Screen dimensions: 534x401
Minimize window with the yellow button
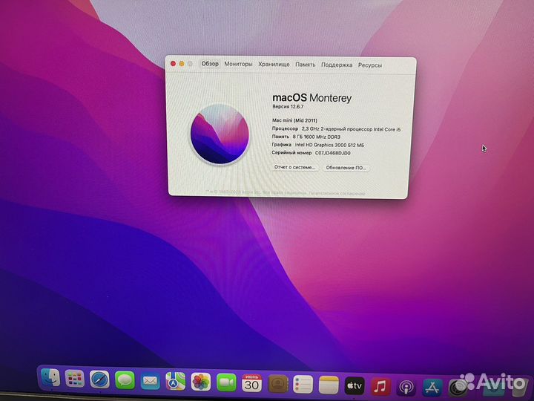(x=182, y=64)
